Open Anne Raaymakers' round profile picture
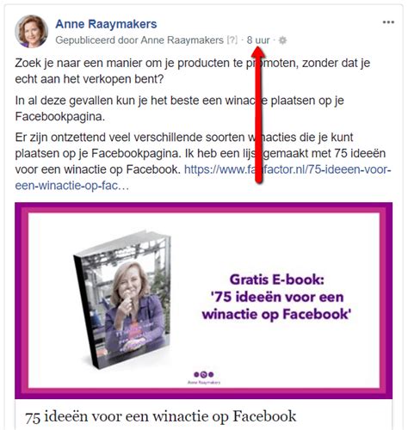This screenshot has height=430, width=408. [x=31, y=31]
